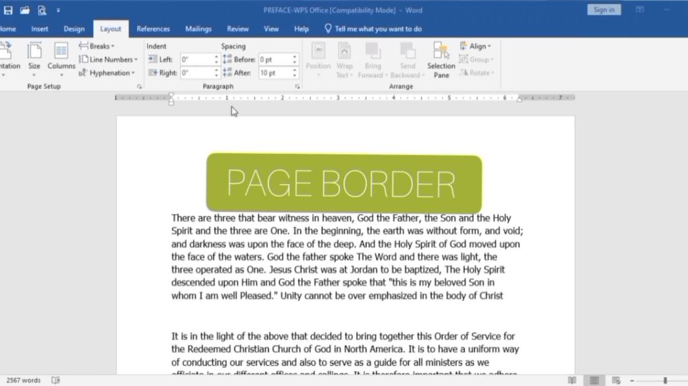Adjust the zoom slider in status bar

[665, 380]
